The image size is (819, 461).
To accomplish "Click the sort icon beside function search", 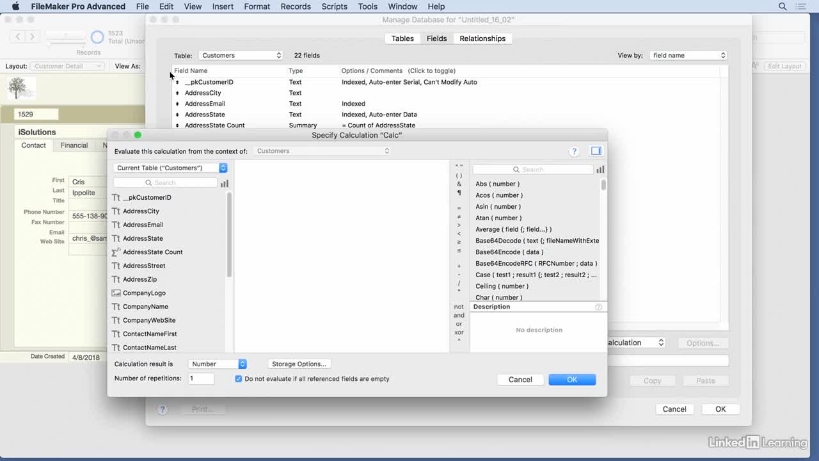I will pyautogui.click(x=600, y=170).
